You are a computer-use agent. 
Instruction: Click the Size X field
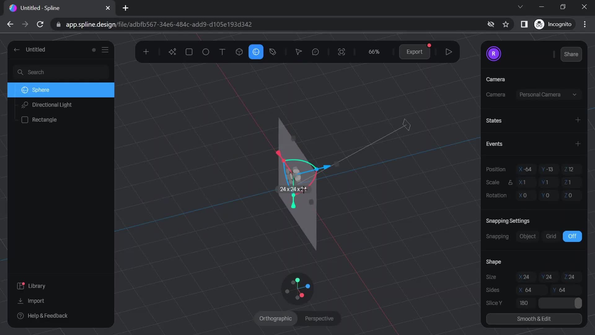[x=526, y=277]
